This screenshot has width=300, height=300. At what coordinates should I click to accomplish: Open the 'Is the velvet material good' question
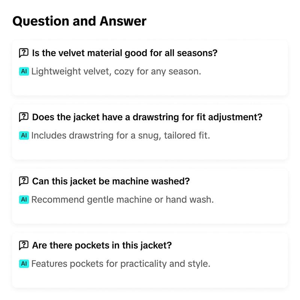click(x=125, y=53)
